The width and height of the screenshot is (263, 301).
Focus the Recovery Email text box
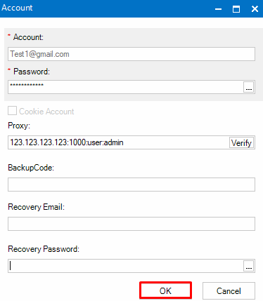131,224
